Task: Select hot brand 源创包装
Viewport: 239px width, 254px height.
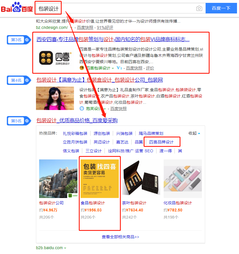Action: [102, 133]
